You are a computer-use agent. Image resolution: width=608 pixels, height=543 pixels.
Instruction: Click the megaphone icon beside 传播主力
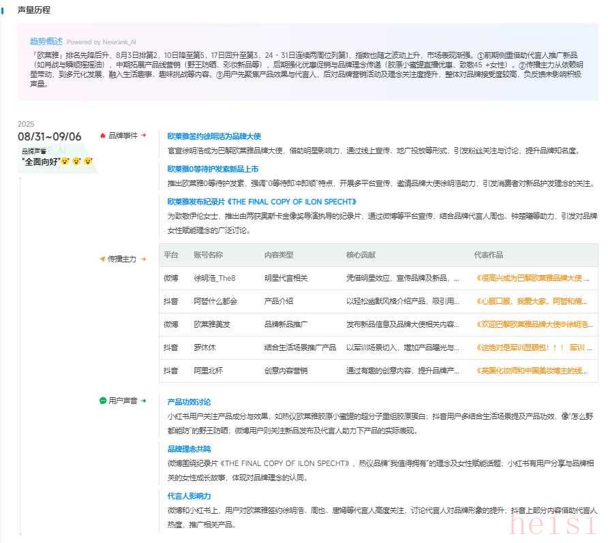click(103, 259)
